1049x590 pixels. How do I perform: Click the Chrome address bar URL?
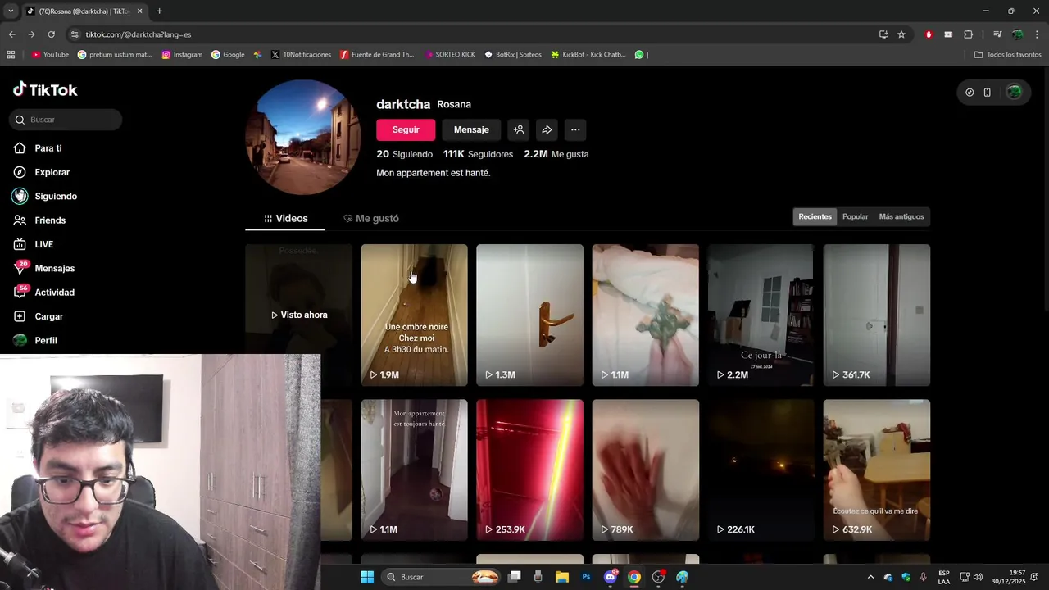point(138,34)
